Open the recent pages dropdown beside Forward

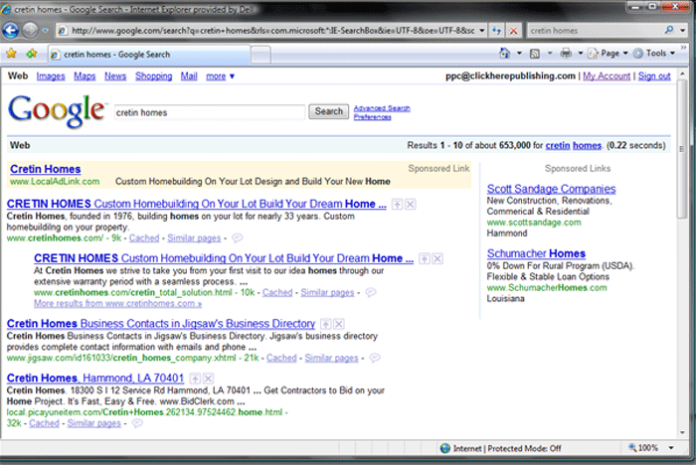(46, 31)
